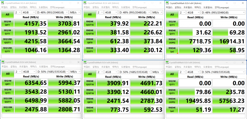This screenshot has width=247, height=119.
Task: Open 파일(F) menu in window showing 4157.35
Action: (5, 7)
